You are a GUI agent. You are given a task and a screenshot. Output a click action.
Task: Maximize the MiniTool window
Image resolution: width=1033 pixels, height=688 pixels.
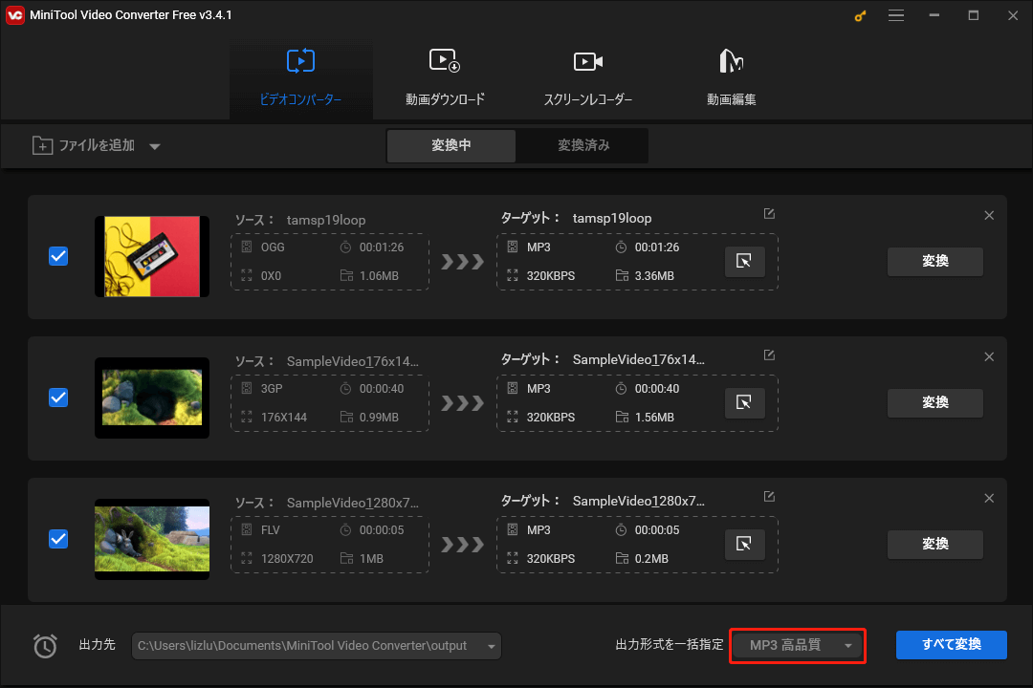(973, 16)
